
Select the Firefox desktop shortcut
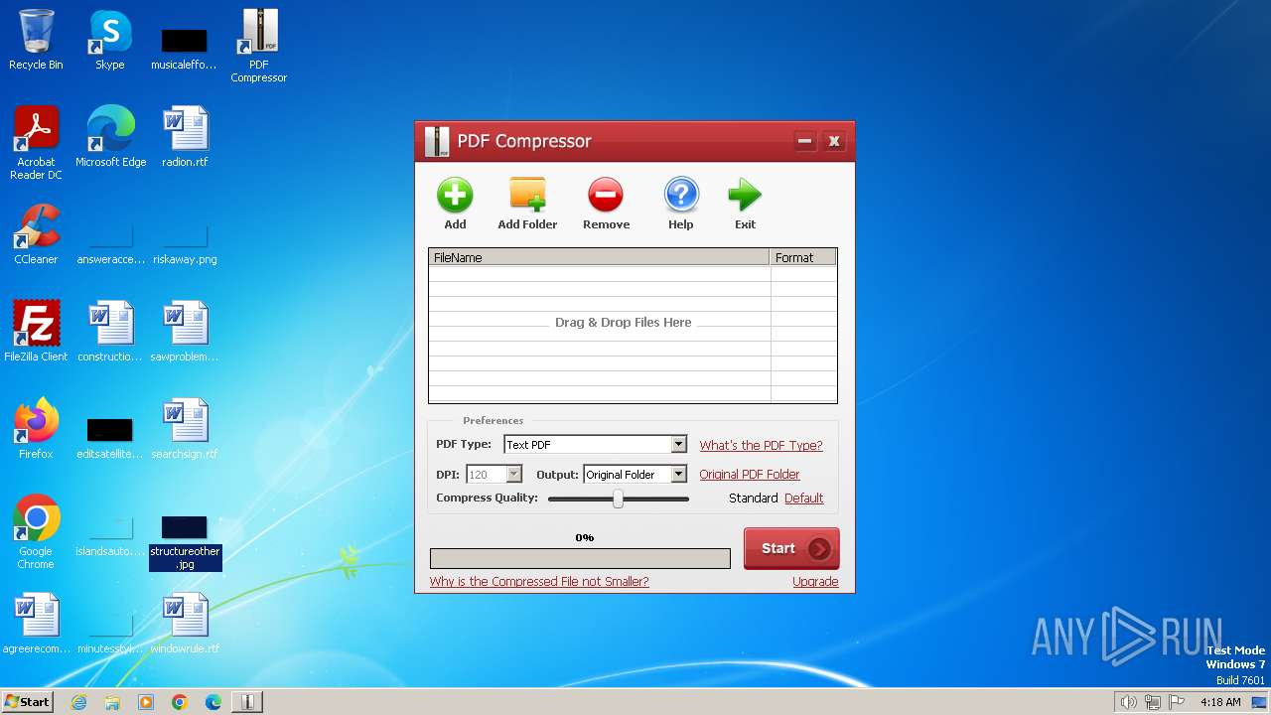pos(36,429)
